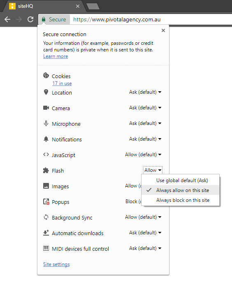Viewport: 232px width, 289px height.
Task: Click the Cookies icon
Action: (46, 75)
